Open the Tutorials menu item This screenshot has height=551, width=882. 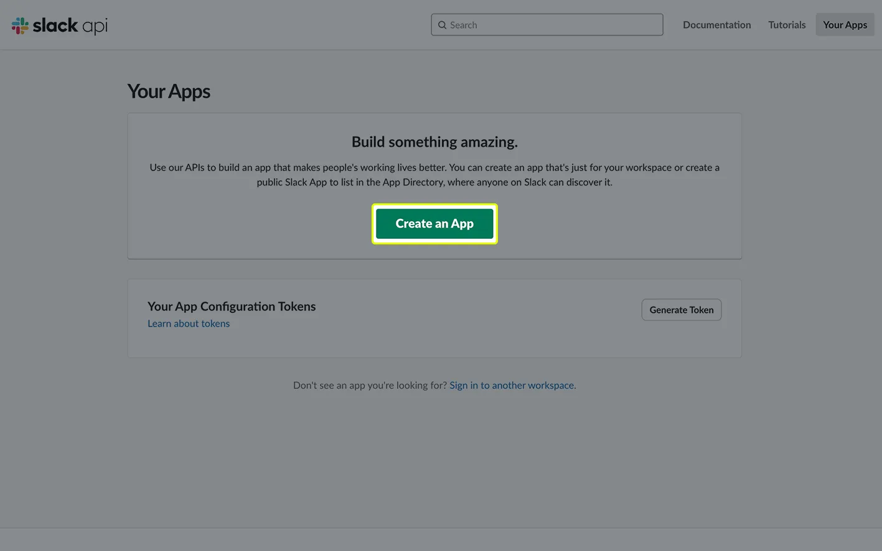tap(787, 25)
